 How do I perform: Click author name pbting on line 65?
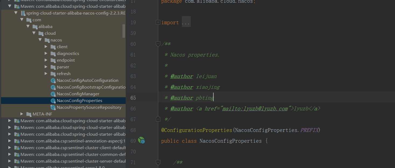pyautogui.click(x=205, y=98)
